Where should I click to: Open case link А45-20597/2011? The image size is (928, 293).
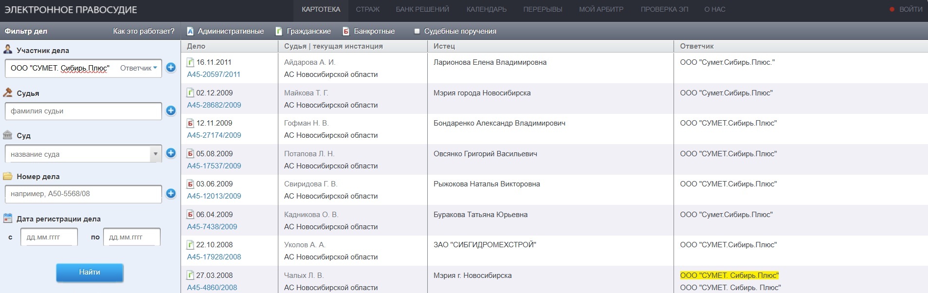point(214,74)
